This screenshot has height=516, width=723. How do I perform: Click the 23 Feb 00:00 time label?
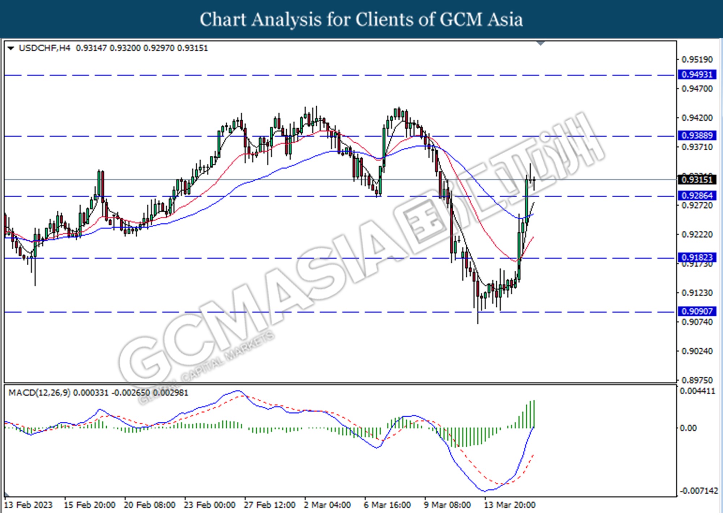click(210, 505)
